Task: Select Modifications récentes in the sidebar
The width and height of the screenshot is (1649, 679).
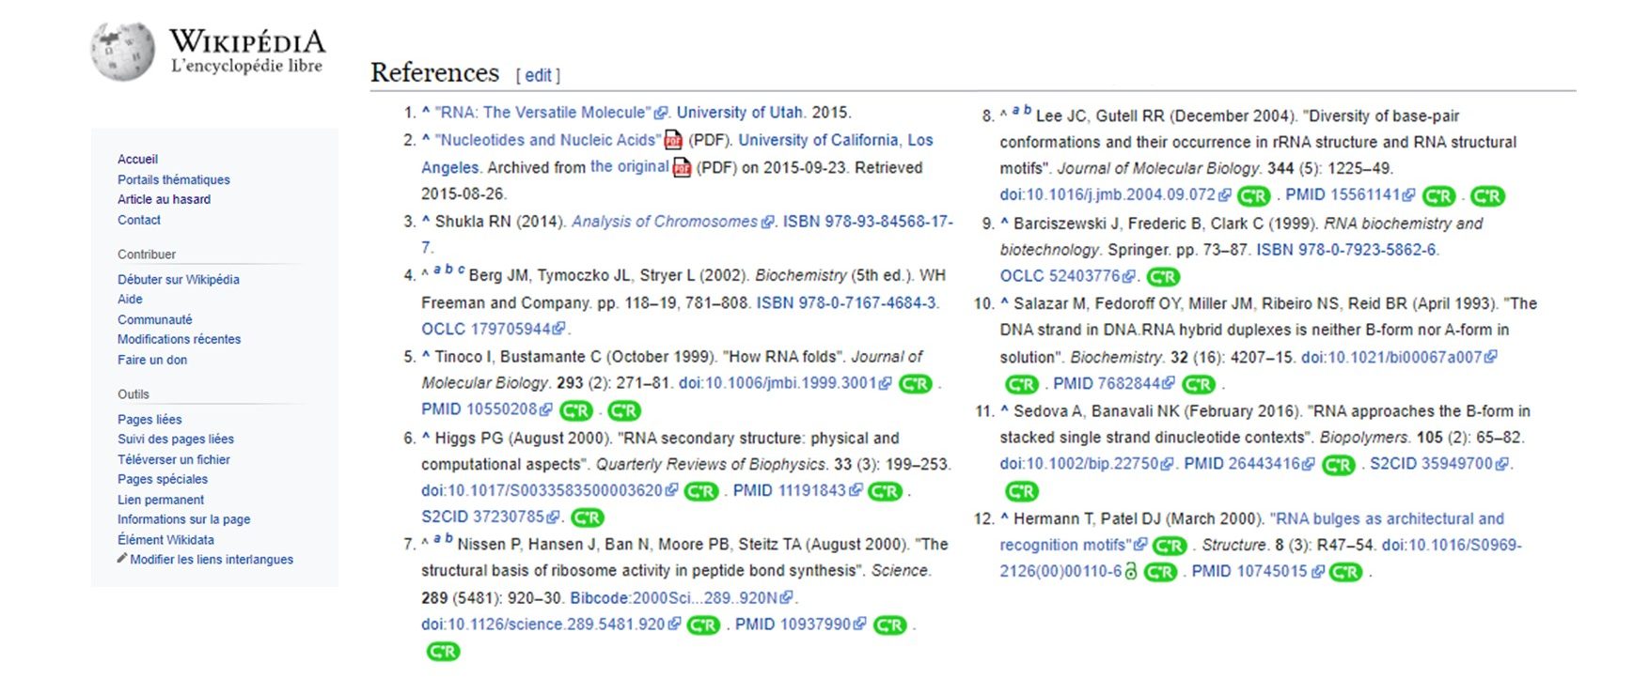Action: tap(179, 339)
